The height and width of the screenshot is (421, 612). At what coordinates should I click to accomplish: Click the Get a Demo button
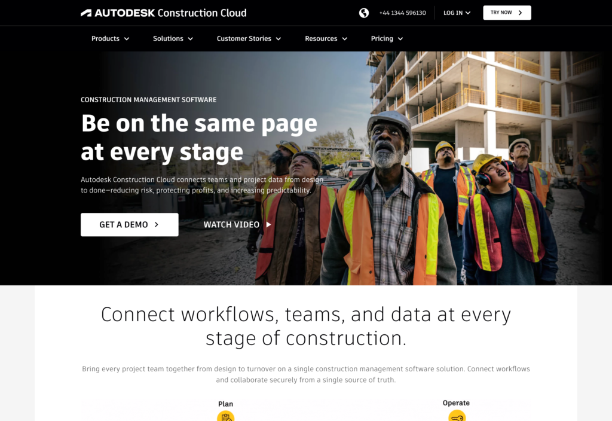pyautogui.click(x=130, y=225)
